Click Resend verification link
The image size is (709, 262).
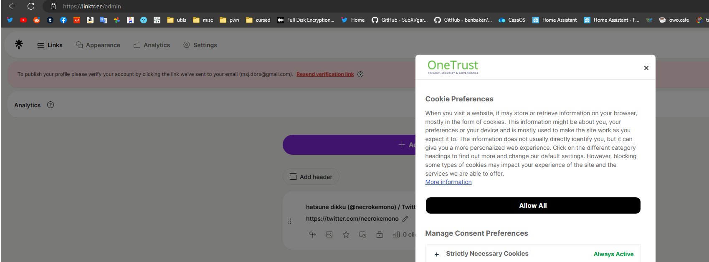tap(325, 74)
